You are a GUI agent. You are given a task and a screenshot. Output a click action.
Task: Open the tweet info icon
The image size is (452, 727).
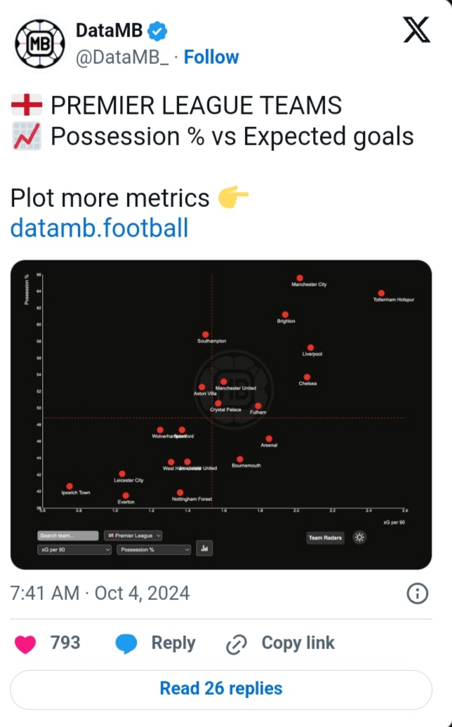coord(417,594)
